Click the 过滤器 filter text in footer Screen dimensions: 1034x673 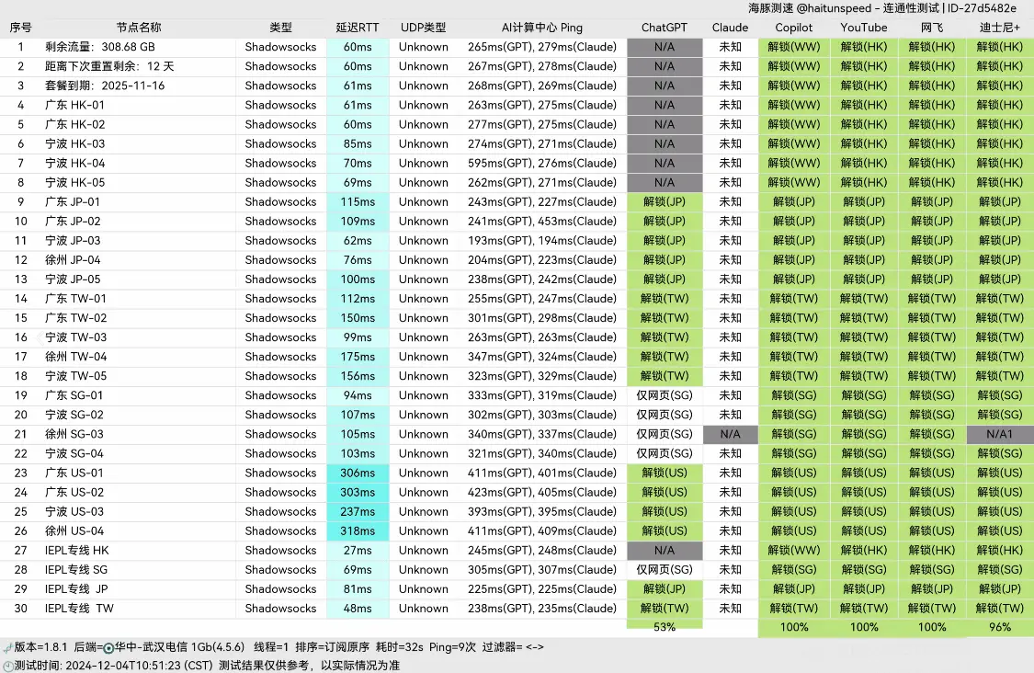click(505, 647)
